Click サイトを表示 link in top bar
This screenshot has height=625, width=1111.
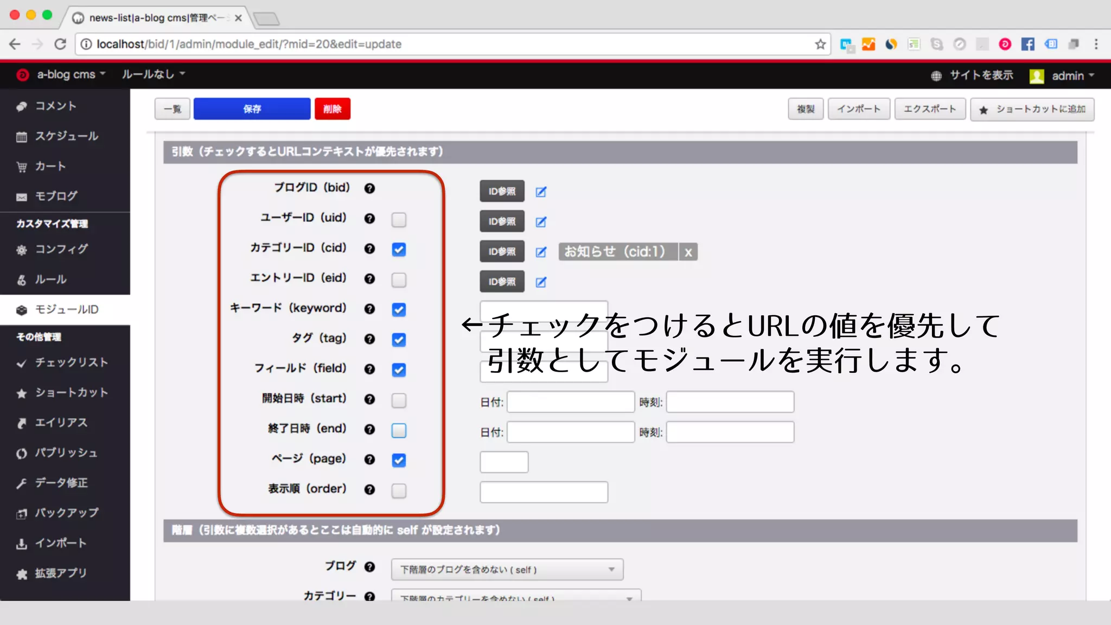click(972, 75)
